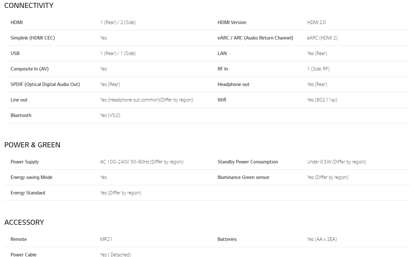Click the Bluetooth V5.0 value

coord(110,115)
